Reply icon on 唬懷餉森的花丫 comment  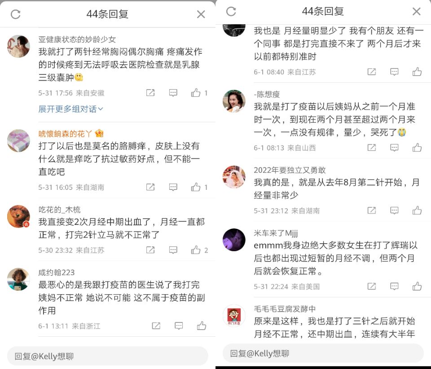pyautogui.click(x=173, y=187)
